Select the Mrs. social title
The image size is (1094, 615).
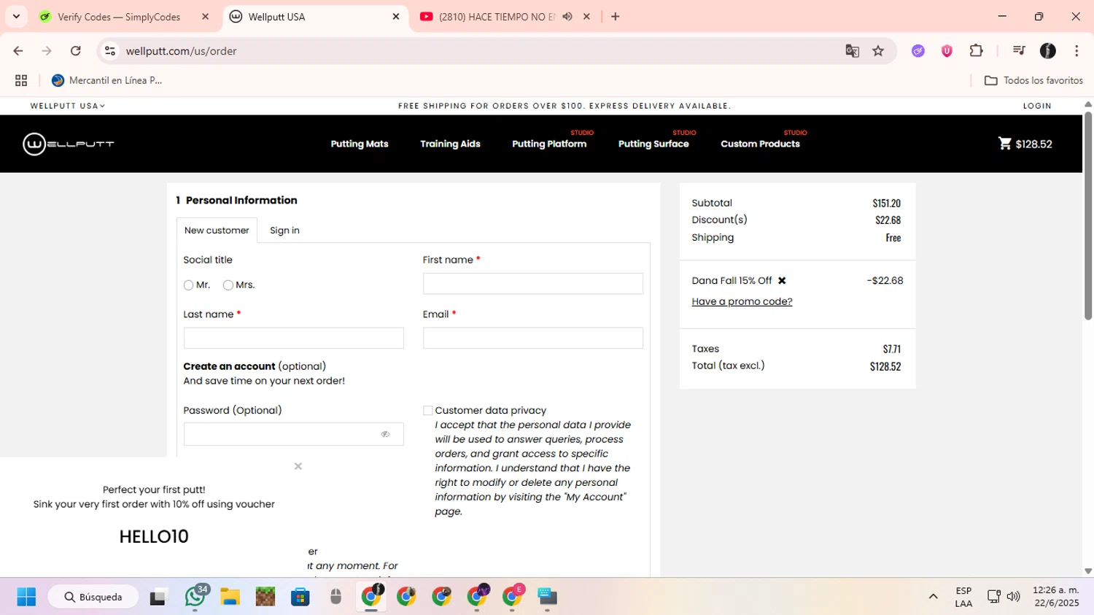(x=228, y=285)
